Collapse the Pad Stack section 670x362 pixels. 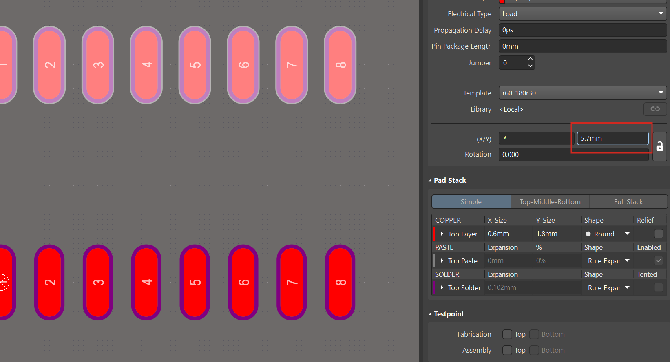pyautogui.click(x=430, y=180)
